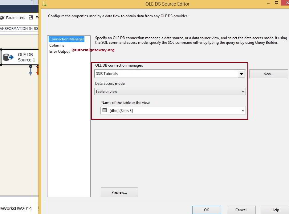Viewport: 289px width, 214px height.
Task: Confirm settings with OK
Action: [206, 210]
